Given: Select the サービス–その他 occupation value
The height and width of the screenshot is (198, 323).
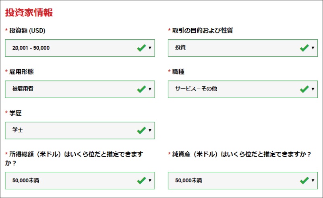Looking at the screenshot, I should click(x=196, y=89).
